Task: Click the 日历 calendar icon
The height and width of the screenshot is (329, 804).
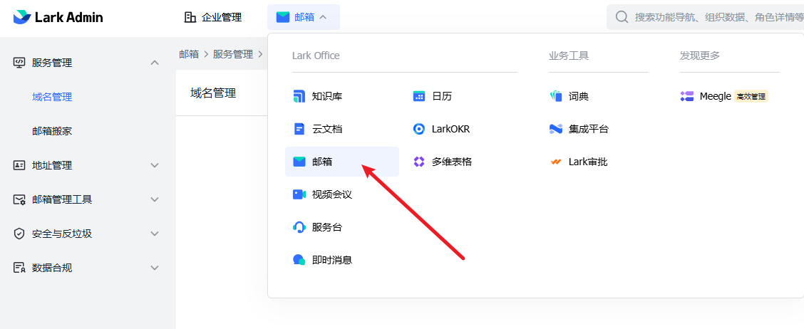Action: tap(419, 96)
